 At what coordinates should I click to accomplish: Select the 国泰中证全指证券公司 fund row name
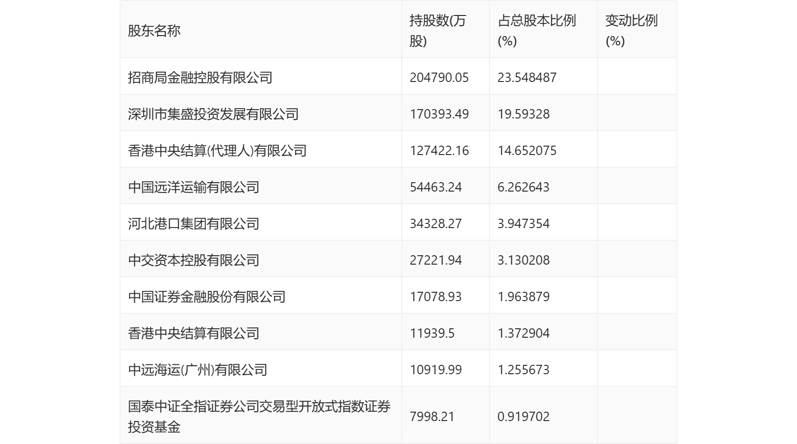click(x=259, y=416)
